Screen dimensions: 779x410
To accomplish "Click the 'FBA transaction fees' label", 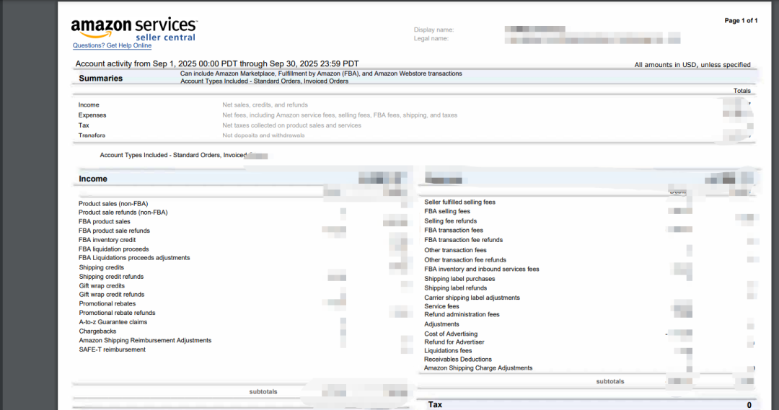I will pos(454,231).
